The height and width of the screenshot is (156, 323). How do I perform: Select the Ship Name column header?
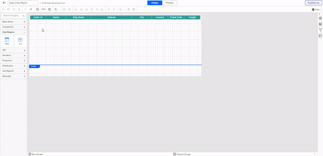point(78,17)
